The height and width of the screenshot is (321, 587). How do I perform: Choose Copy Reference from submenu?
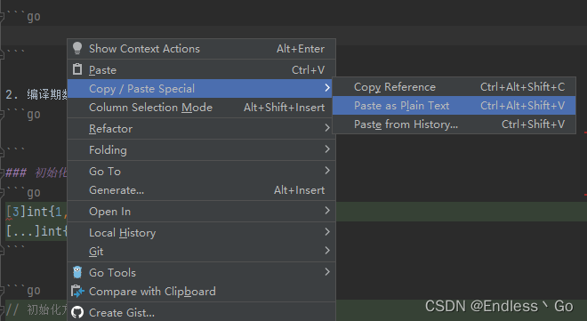(454, 87)
